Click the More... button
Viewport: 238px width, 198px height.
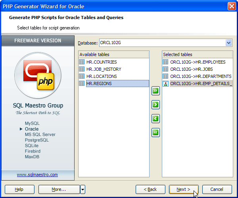[59, 190]
